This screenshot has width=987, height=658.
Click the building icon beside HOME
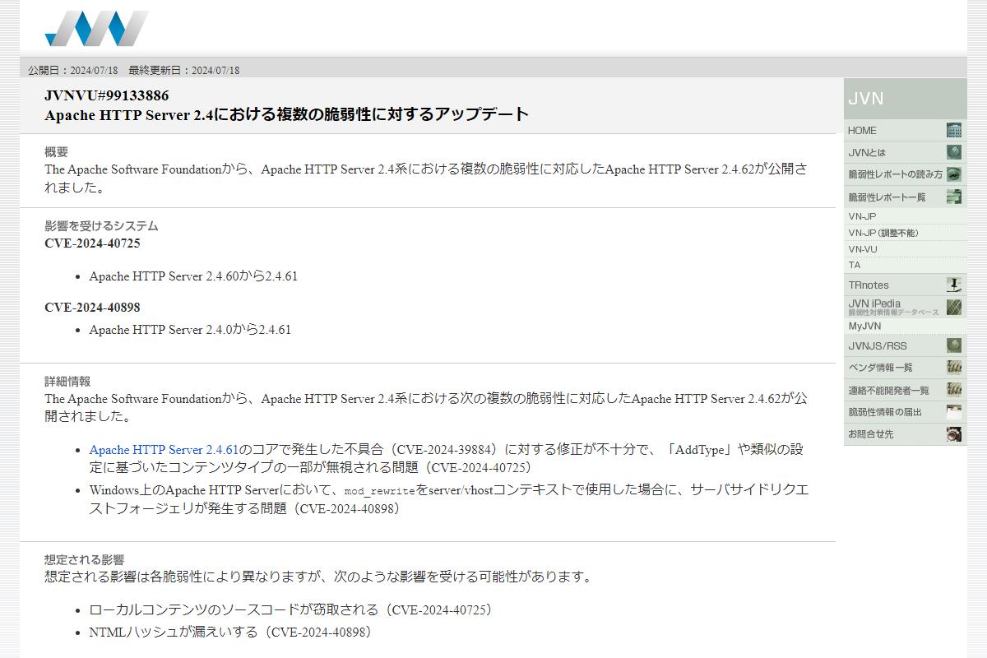pos(954,130)
